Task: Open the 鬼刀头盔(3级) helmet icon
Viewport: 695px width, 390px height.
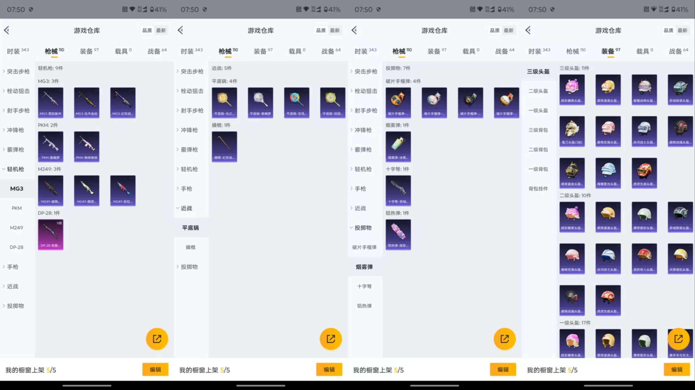Action: (x=572, y=131)
